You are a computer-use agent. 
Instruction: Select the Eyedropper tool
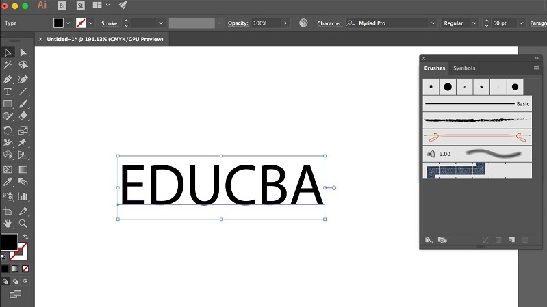pos(8,182)
